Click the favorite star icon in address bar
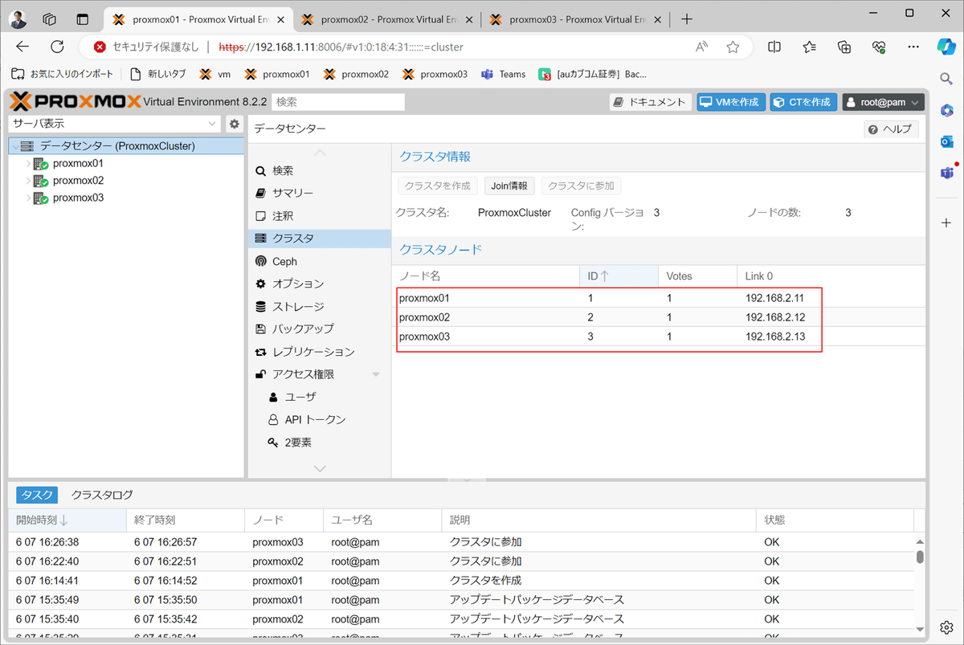 point(733,47)
